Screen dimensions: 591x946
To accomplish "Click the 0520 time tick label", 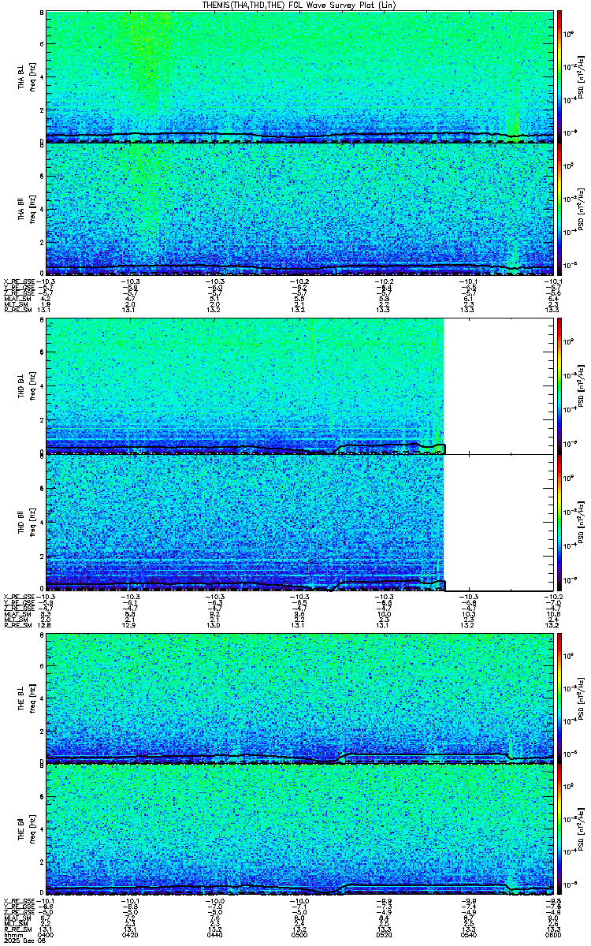I will click(x=384, y=935).
